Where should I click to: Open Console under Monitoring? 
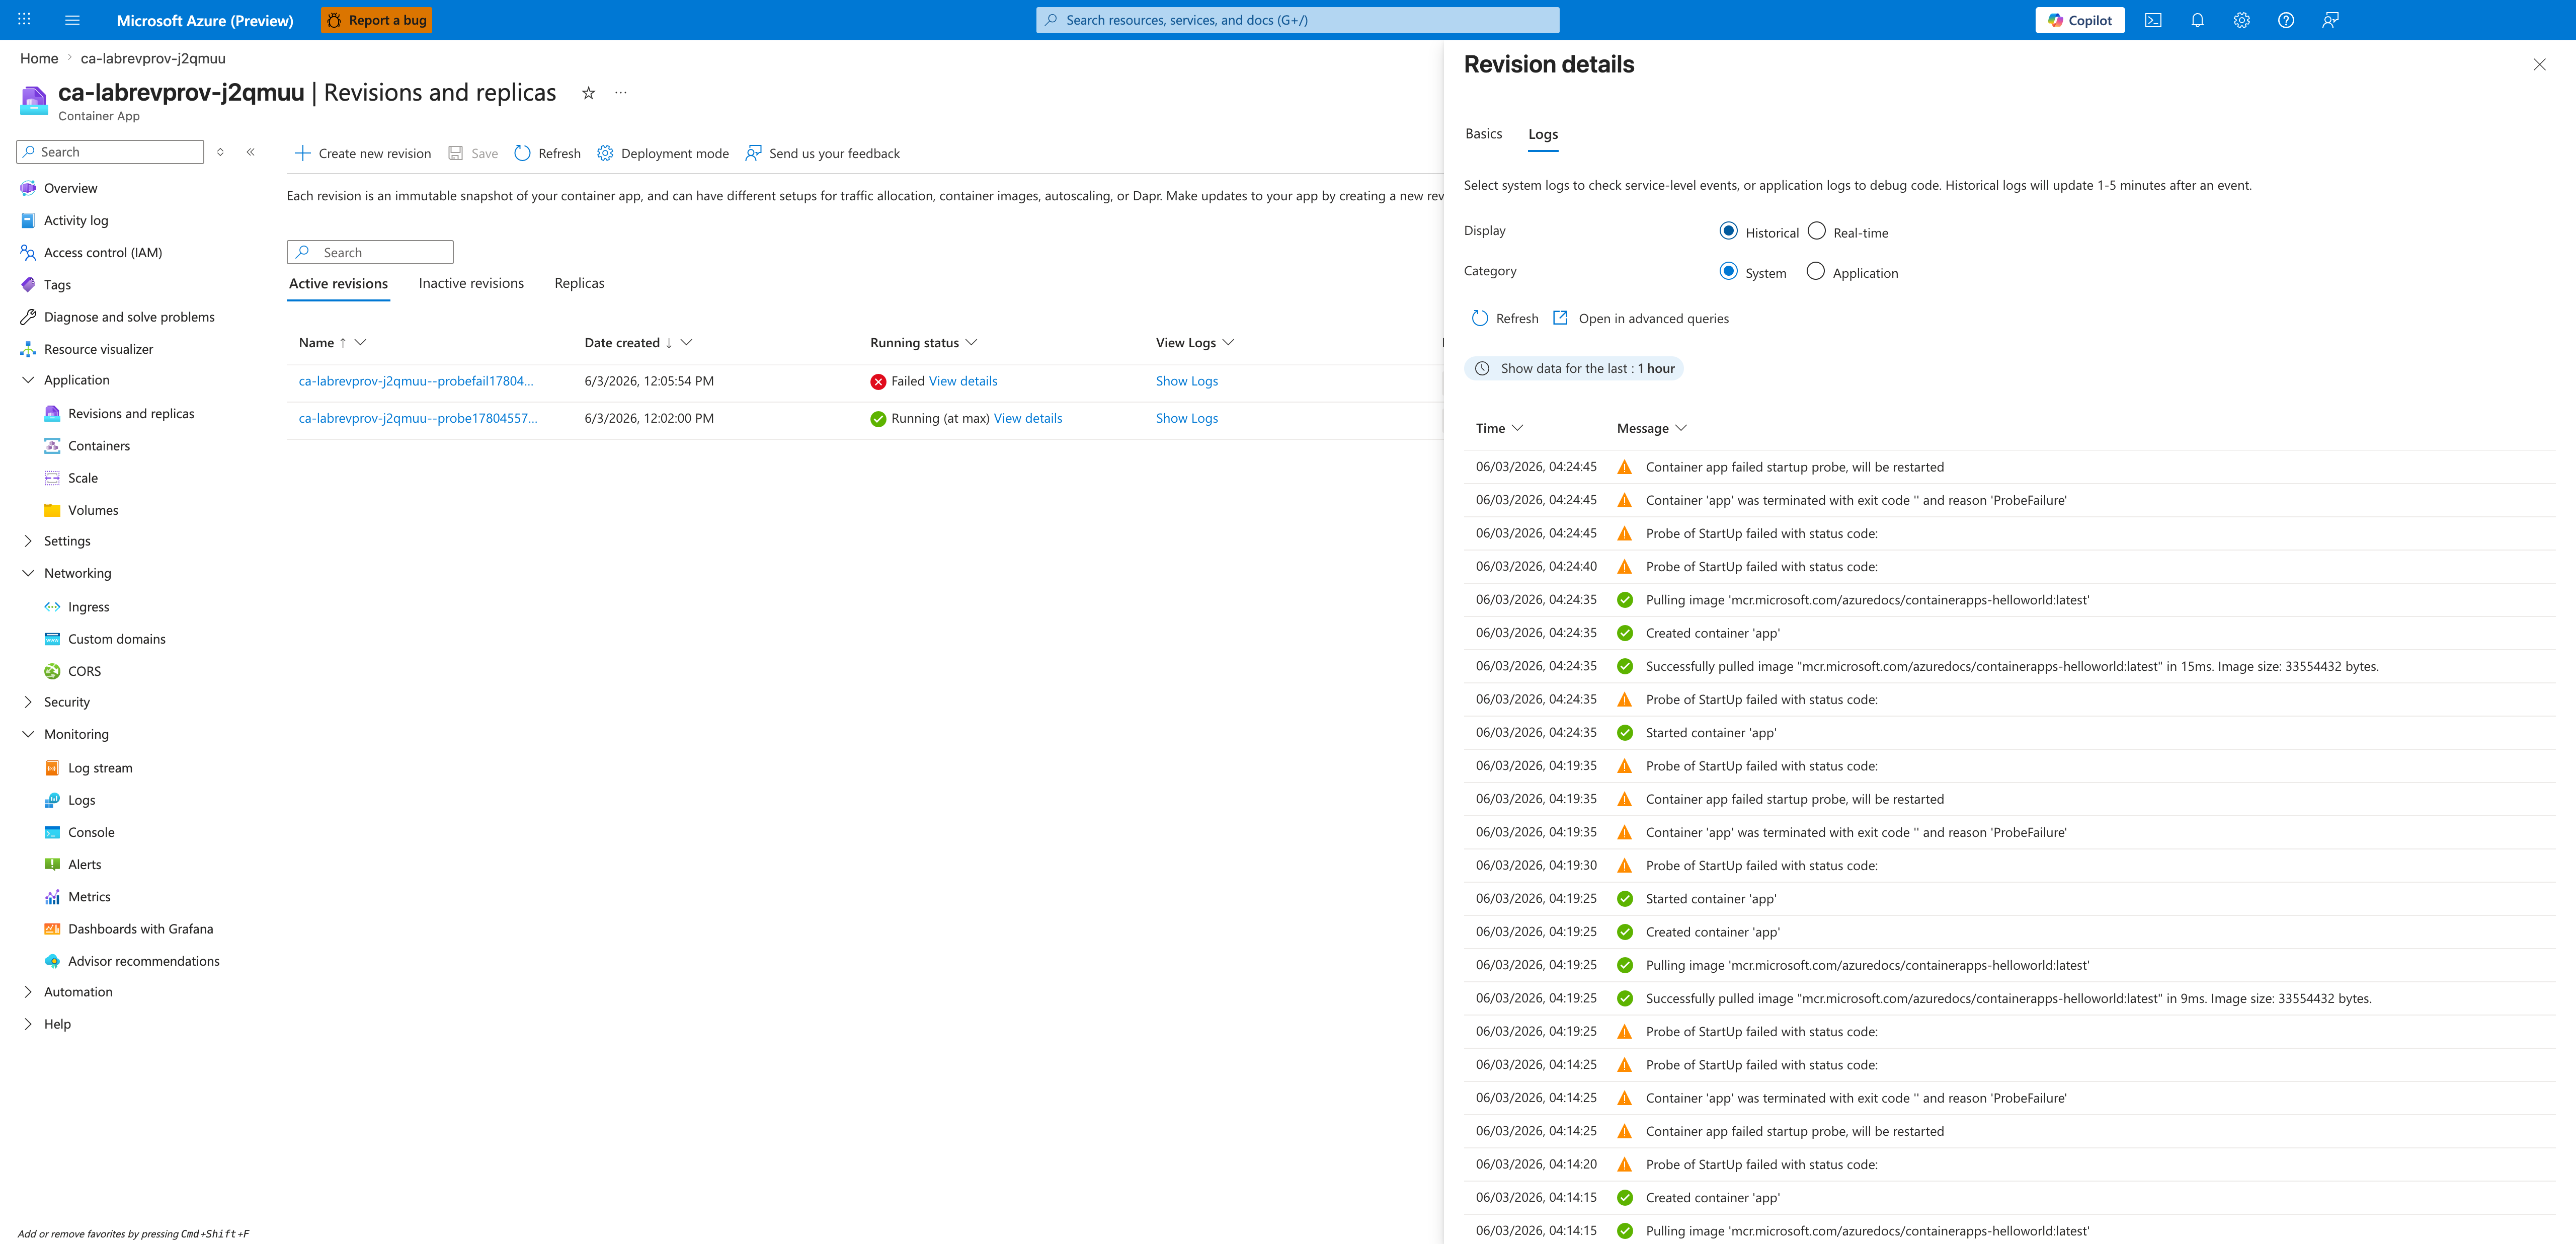click(91, 832)
